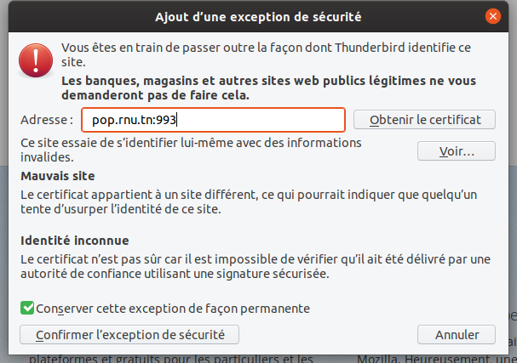This screenshot has width=517, height=363.
Task: Toggle the 'Conserver cette exception' green checkbox
Action: tap(27, 308)
